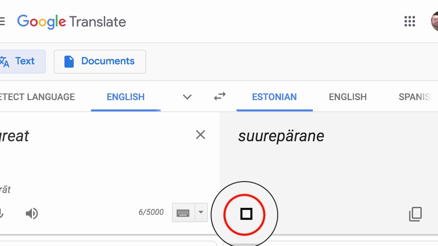
Task: Click the Google Translate logo
Action: coord(72,22)
